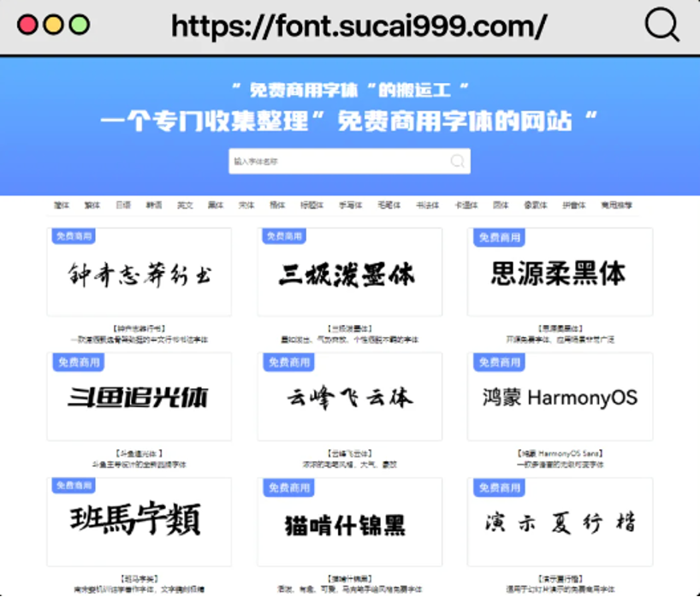
Task: Filter by the 毛笔体 category
Action: coord(389,205)
